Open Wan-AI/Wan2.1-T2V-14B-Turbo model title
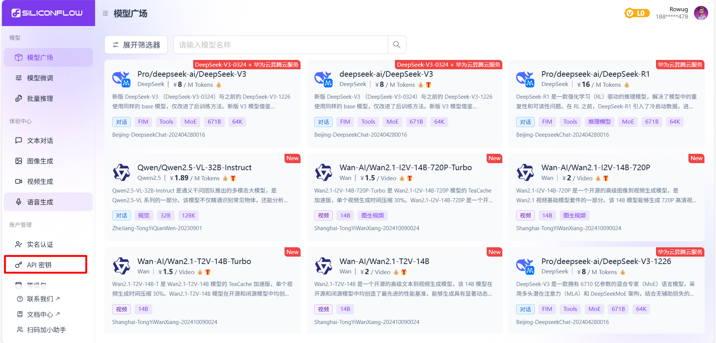716x343 pixels. pos(194,261)
